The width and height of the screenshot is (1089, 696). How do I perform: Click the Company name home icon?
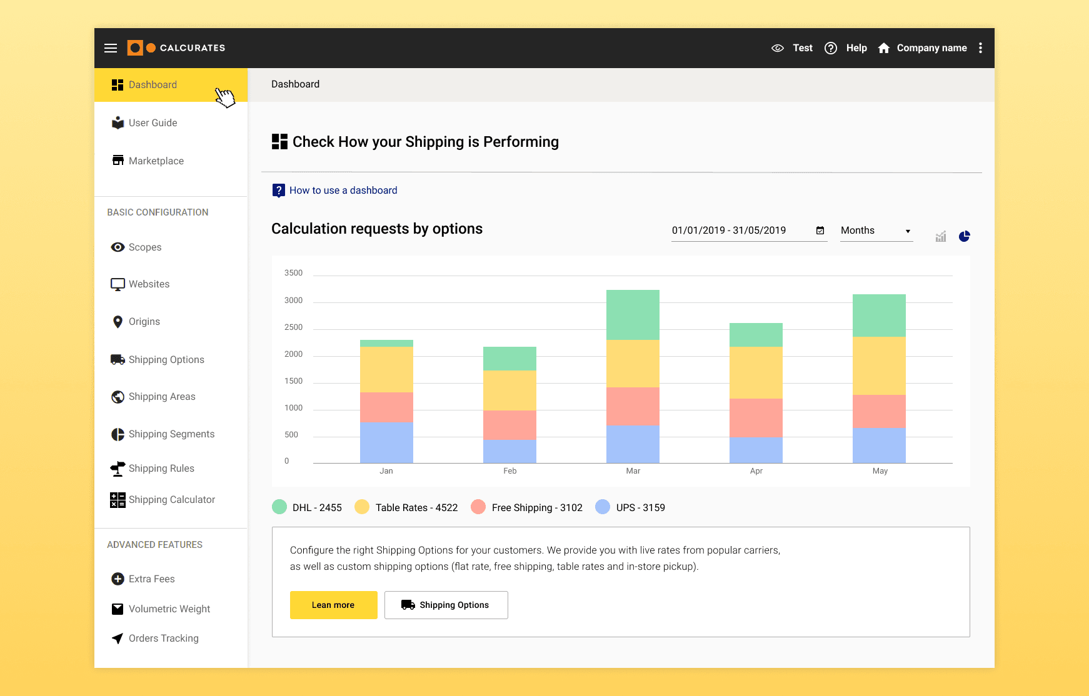(883, 48)
